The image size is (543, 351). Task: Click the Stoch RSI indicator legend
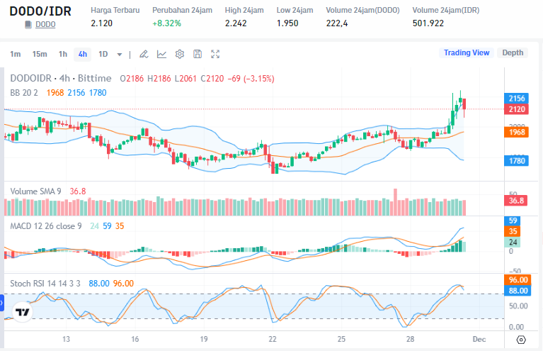click(x=45, y=284)
